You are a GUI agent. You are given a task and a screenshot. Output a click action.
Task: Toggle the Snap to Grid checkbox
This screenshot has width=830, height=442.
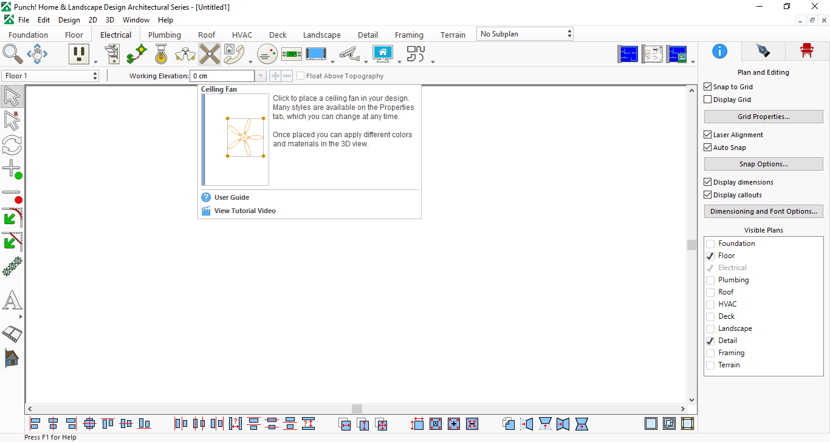tap(707, 87)
